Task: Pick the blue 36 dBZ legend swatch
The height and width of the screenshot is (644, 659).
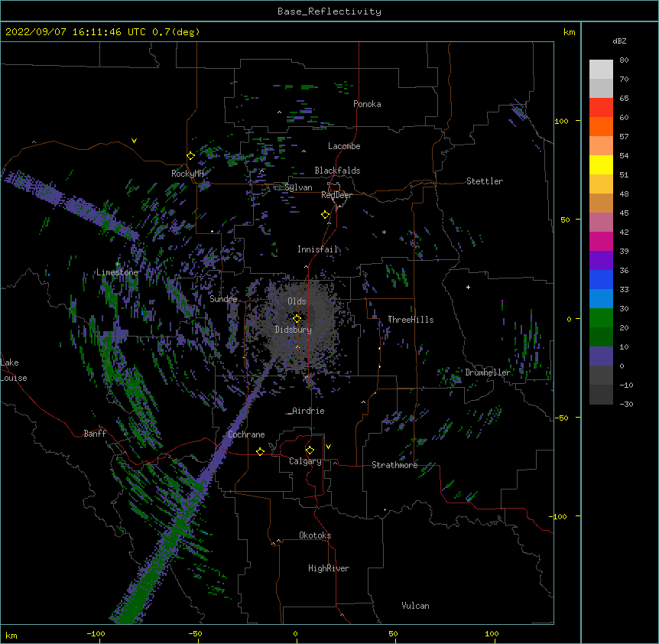Action: tap(601, 279)
